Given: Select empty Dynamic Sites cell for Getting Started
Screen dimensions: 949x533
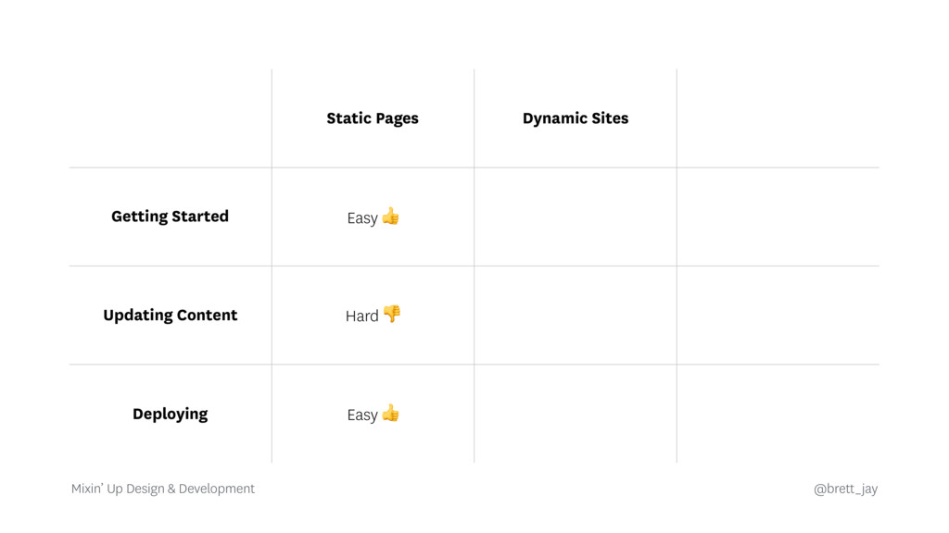Looking at the screenshot, I should click(576, 217).
